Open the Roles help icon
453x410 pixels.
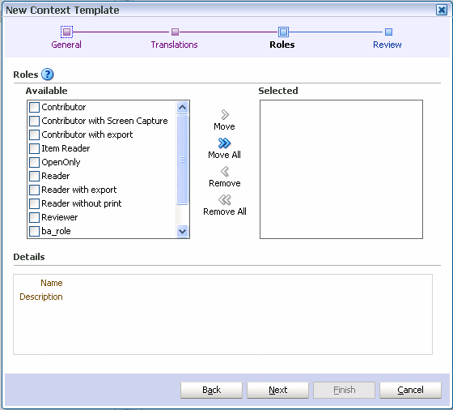pyautogui.click(x=48, y=75)
